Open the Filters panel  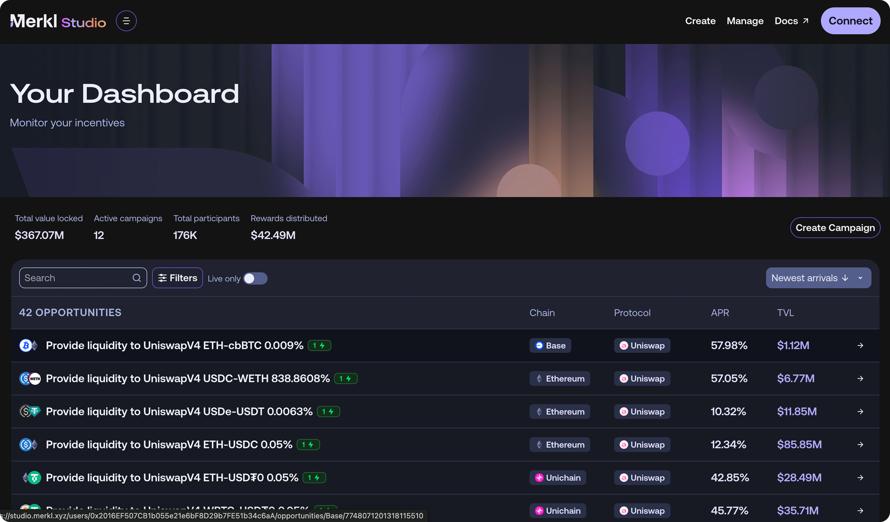(x=177, y=278)
